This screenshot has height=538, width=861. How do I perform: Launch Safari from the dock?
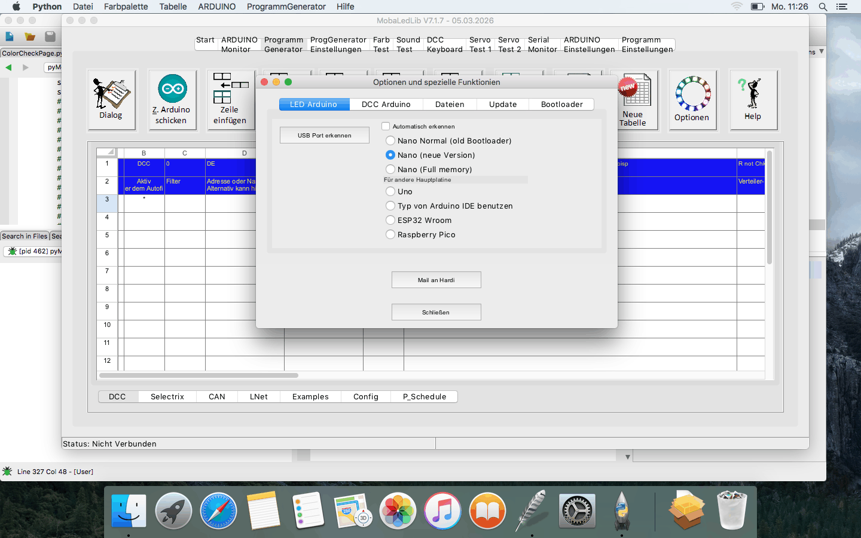(218, 511)
